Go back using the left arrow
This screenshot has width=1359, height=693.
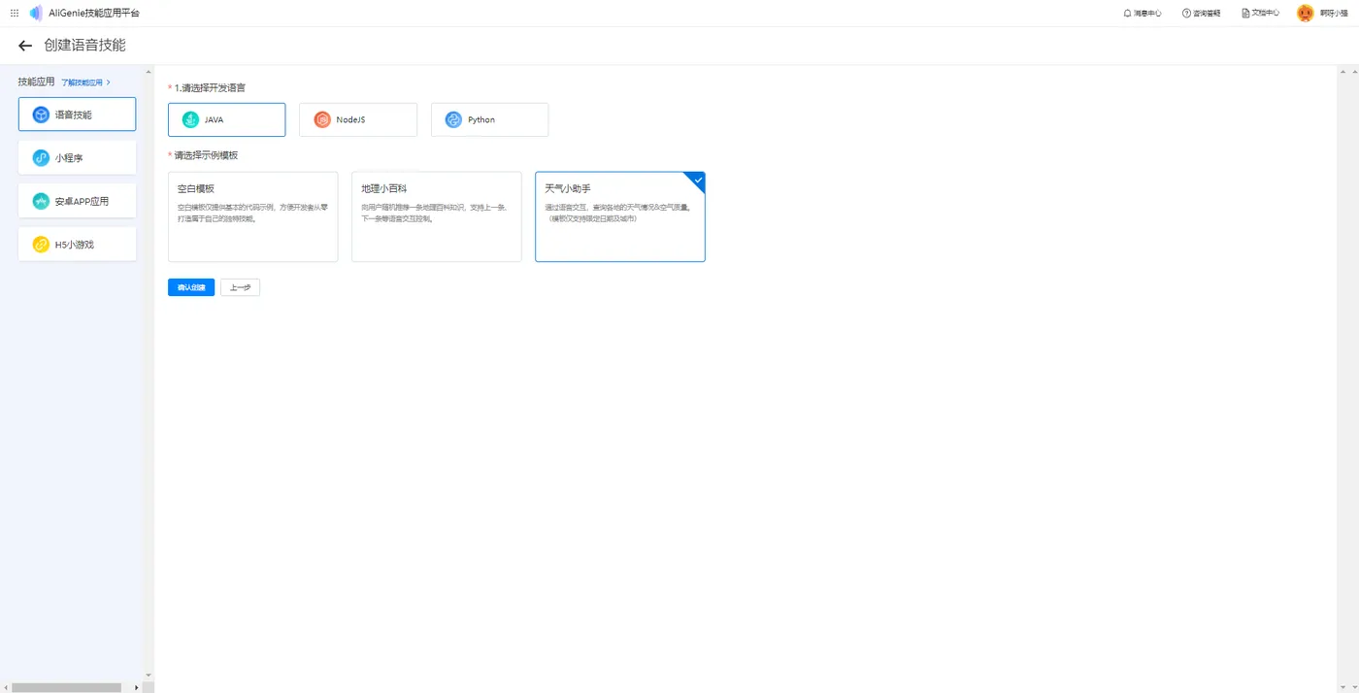25,46
